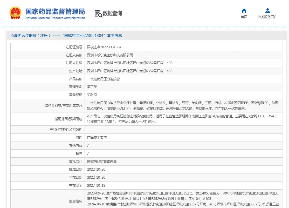This screenshot has height=208, width=289.
Task: Select the 2022-10-20 date in 批准日期 row
Action: coord(96,169)
